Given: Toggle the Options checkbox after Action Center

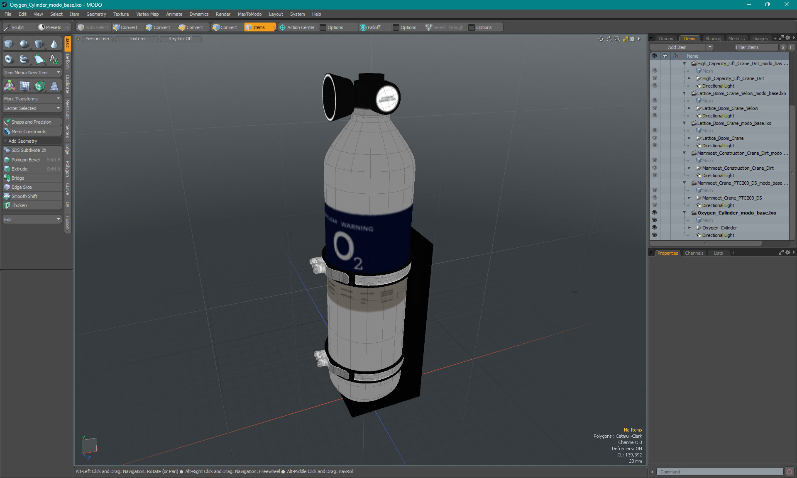Looking at the screenshot, I should [x=323, y=27].
